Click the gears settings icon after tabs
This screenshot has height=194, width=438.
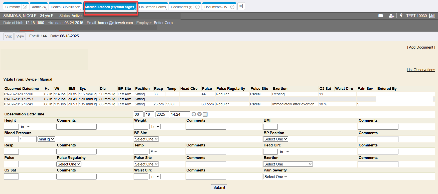241,6
